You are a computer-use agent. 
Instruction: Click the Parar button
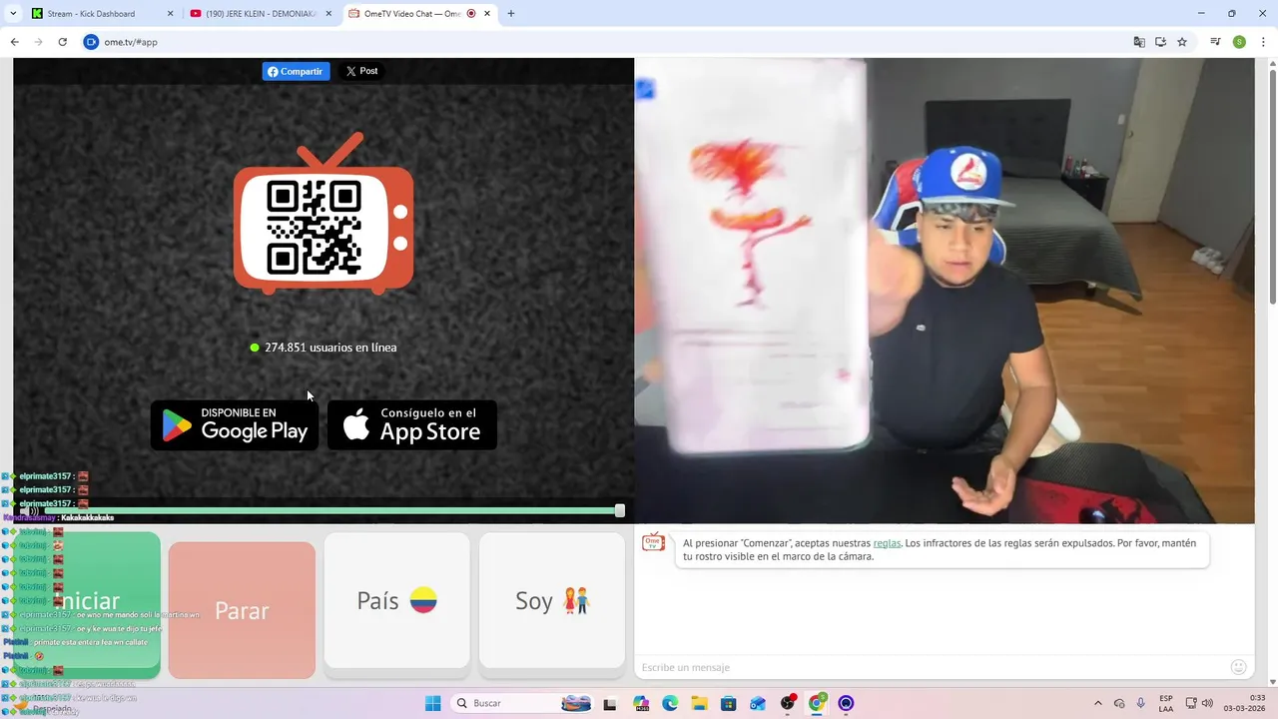click(x=242, y=610)
